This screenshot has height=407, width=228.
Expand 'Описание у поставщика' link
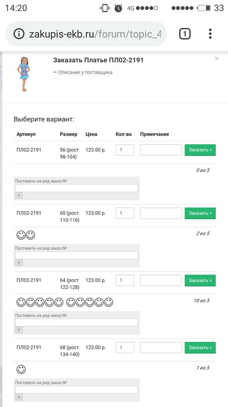coord(85,73)
